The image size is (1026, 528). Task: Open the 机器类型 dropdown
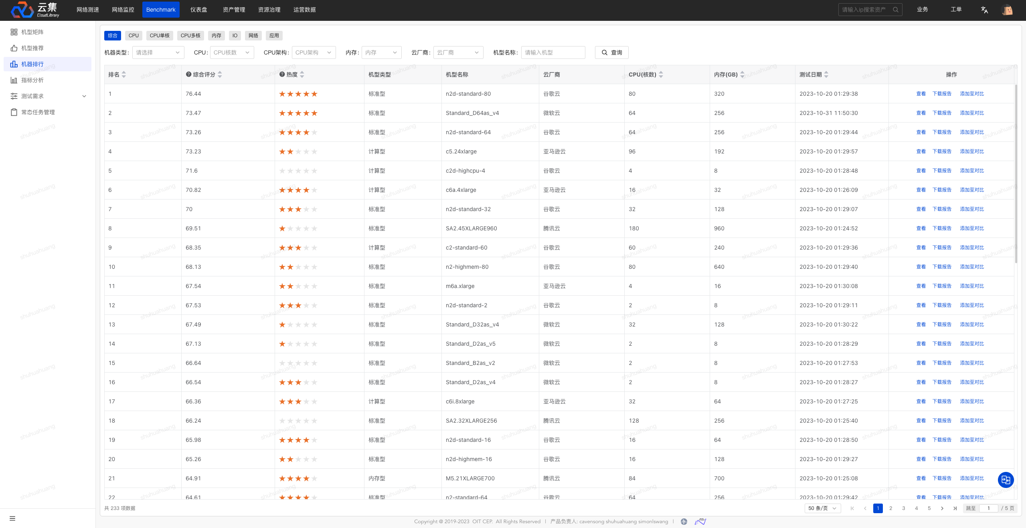pyautogui.click(x=158, y=52)
